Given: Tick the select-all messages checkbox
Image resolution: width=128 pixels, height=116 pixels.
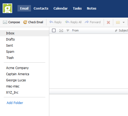Looking at the screenshot, I should [54, 30].
